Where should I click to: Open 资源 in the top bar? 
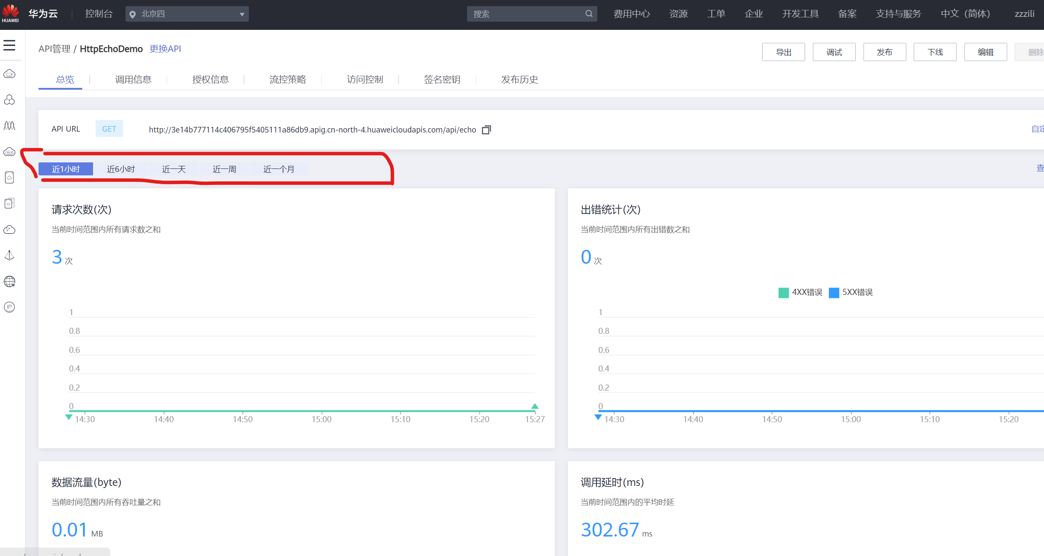pyautogui.click(x=678, y=14)
